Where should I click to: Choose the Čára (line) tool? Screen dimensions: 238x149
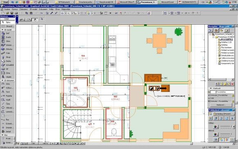[x=7, y=104]
